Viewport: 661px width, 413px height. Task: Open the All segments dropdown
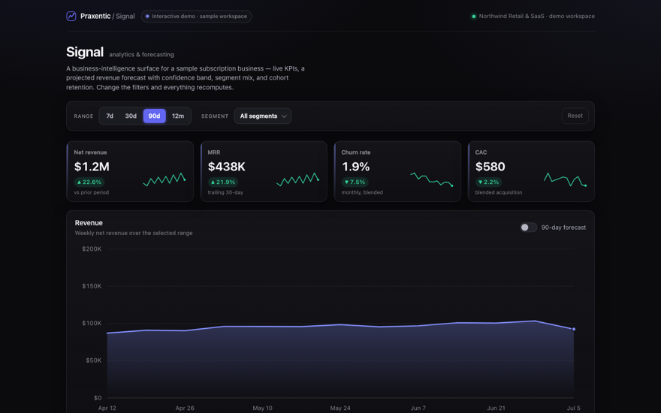point(263,116)
